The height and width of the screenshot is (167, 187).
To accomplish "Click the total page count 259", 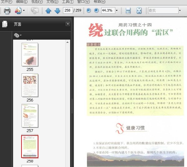I will pyautogui.click(x=78, y=10).
